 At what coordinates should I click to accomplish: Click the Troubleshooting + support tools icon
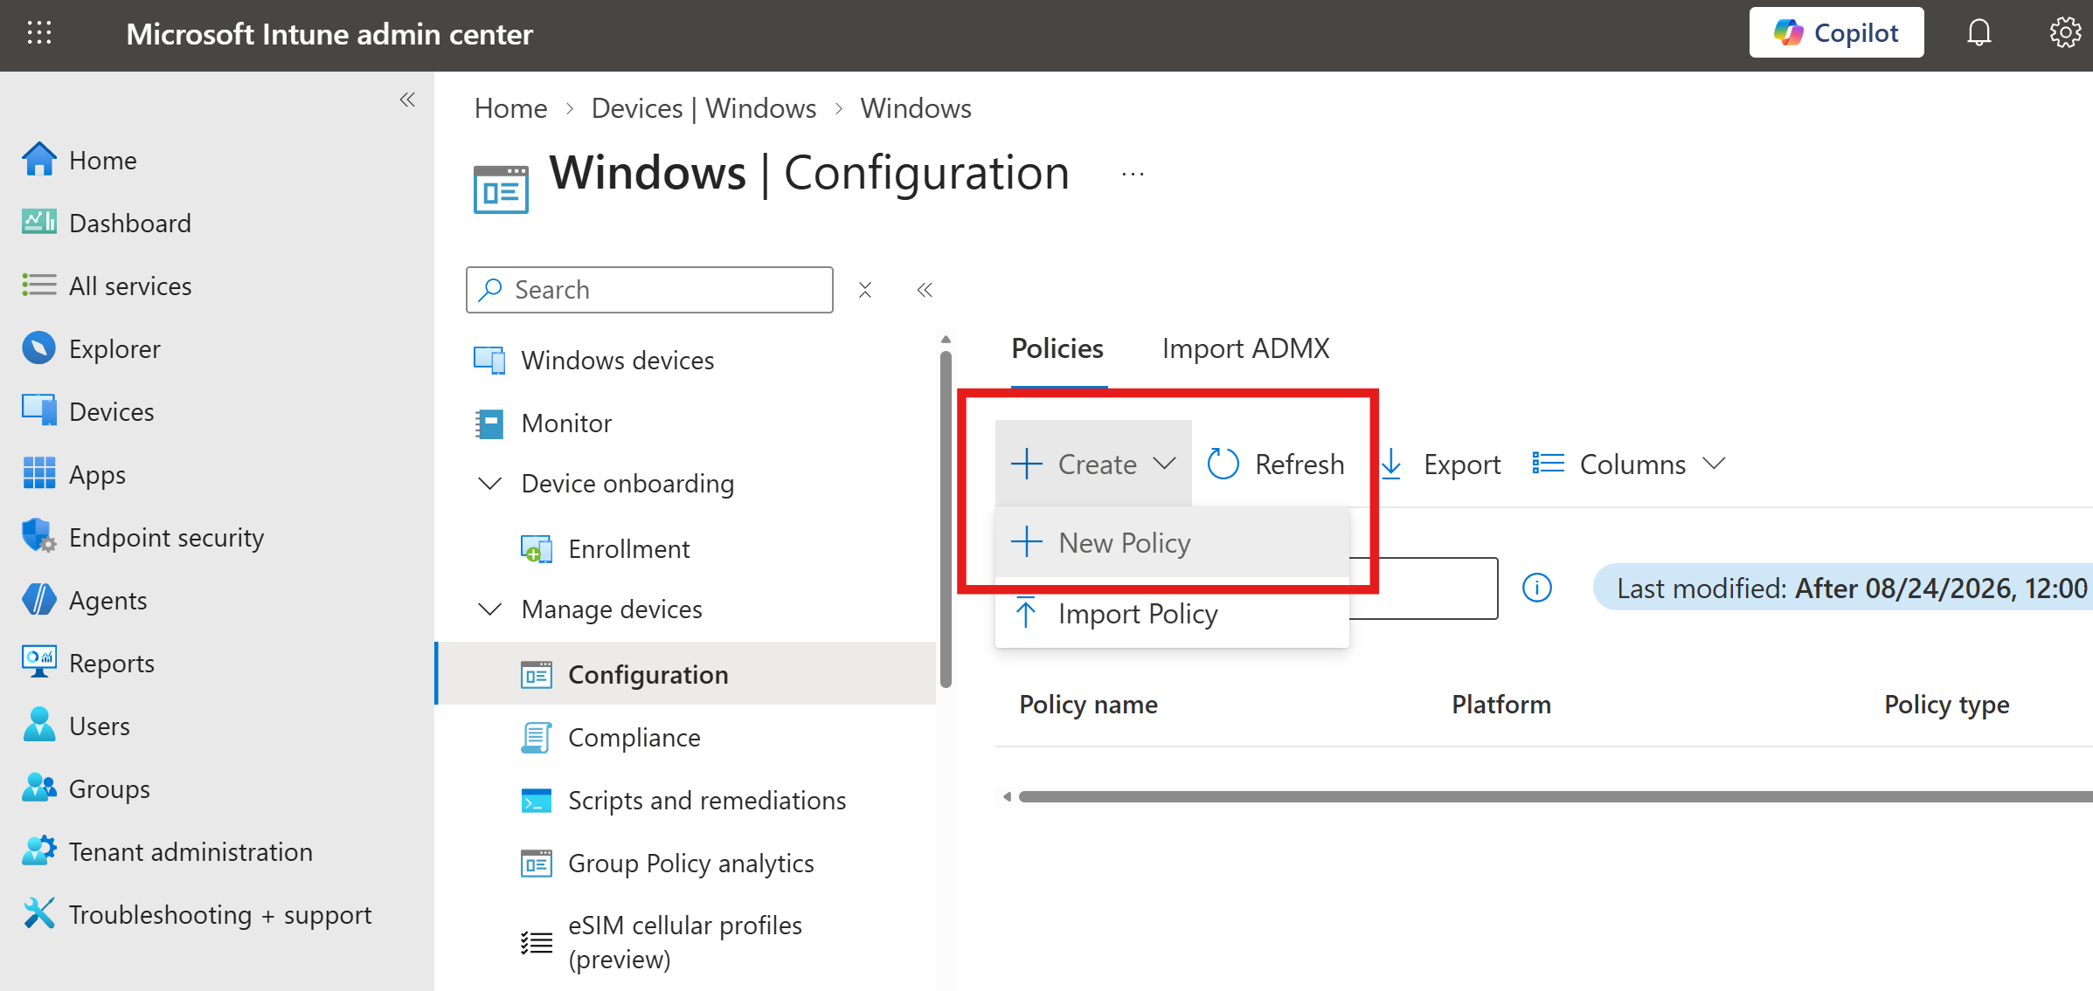coord(39,914)
